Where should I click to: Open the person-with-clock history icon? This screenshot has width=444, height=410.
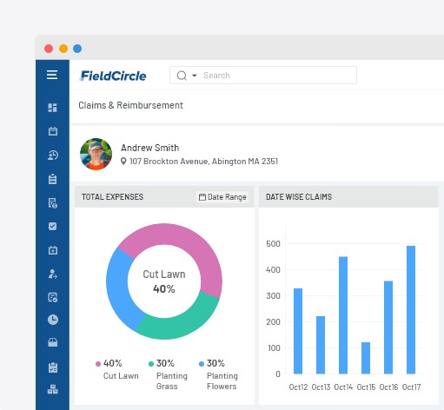[x=53, y=155]
